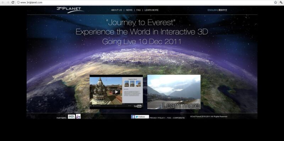Open the PRIVACY POLICY link
Viewport: 284px width, 141px height.
pyautogui.click(x=157, y=118)
